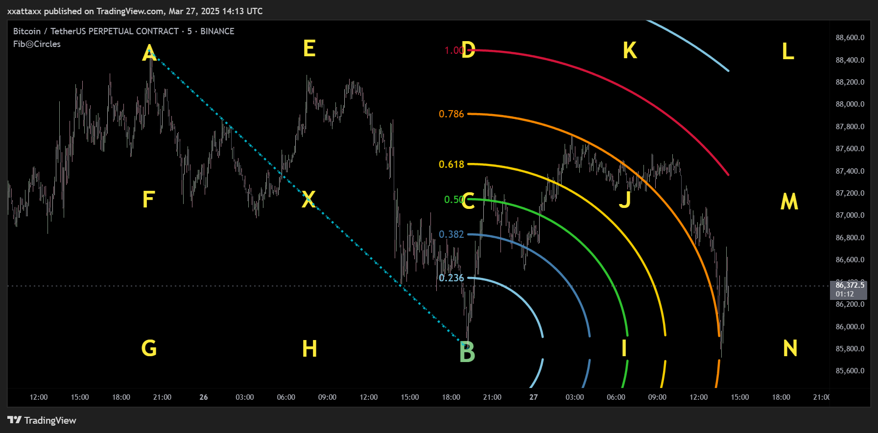Click the yellow letter N label
This screenshot has width=878, height=433.
pyautogui.click(x=790, y=348)
